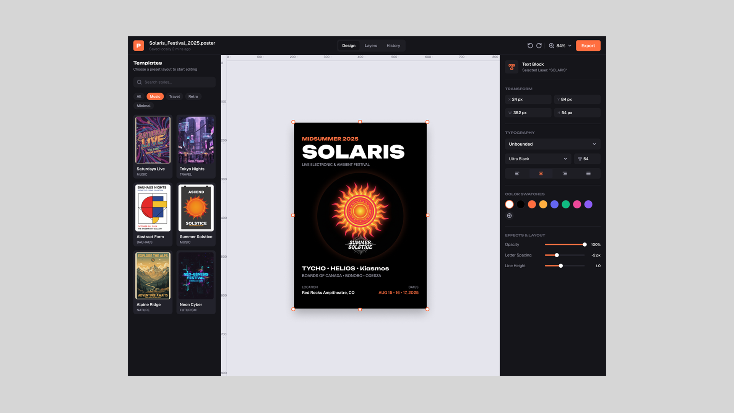The height and width of the screenshot is (413, 734).
Task: Select the yellow-orange color swatch
Action: [x=543, y=205]
